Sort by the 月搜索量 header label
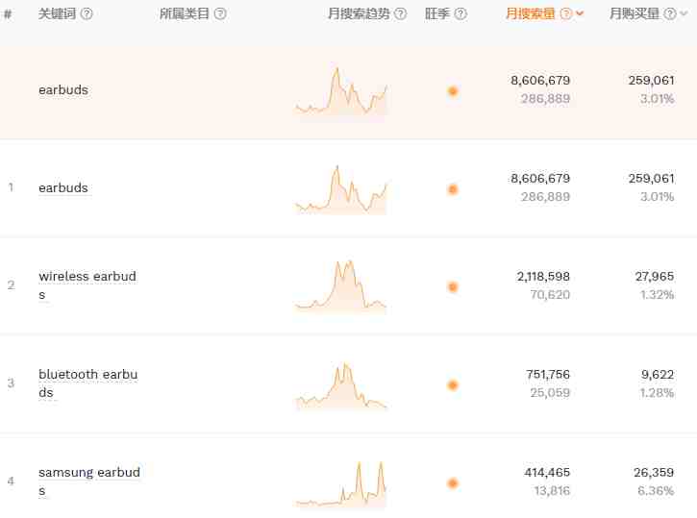 tap(531, 13)
